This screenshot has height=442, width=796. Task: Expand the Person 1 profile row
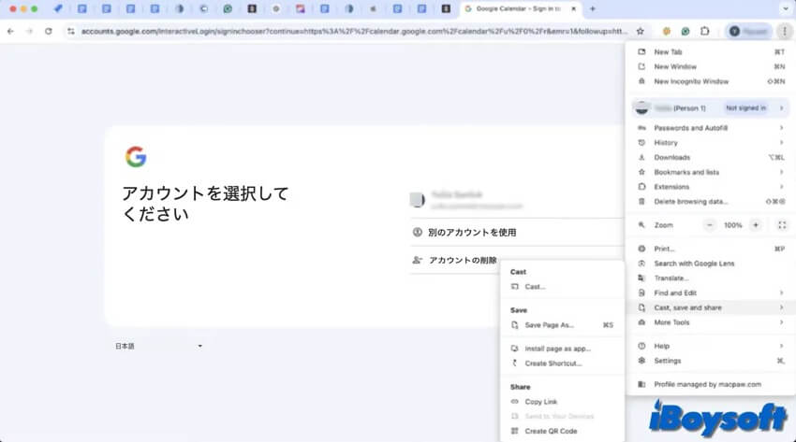(711, 107)
